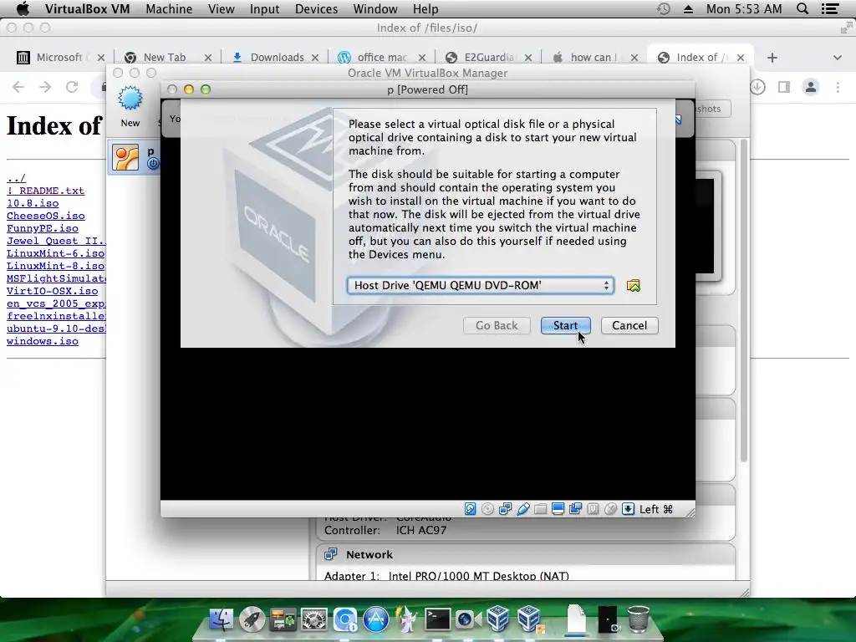Image resolution: width=856 pixels, height=642 pixels.
Task: Open Terminal from the dock
Action: pyautogui.click(x=437, y=619)
